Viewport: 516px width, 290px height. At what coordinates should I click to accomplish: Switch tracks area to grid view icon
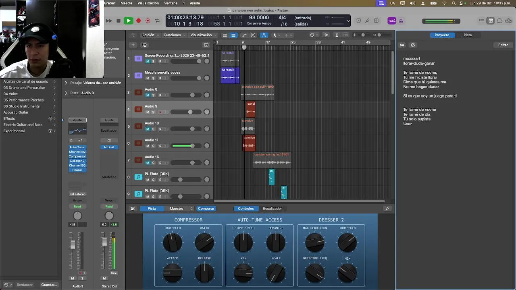coord(225,35)
